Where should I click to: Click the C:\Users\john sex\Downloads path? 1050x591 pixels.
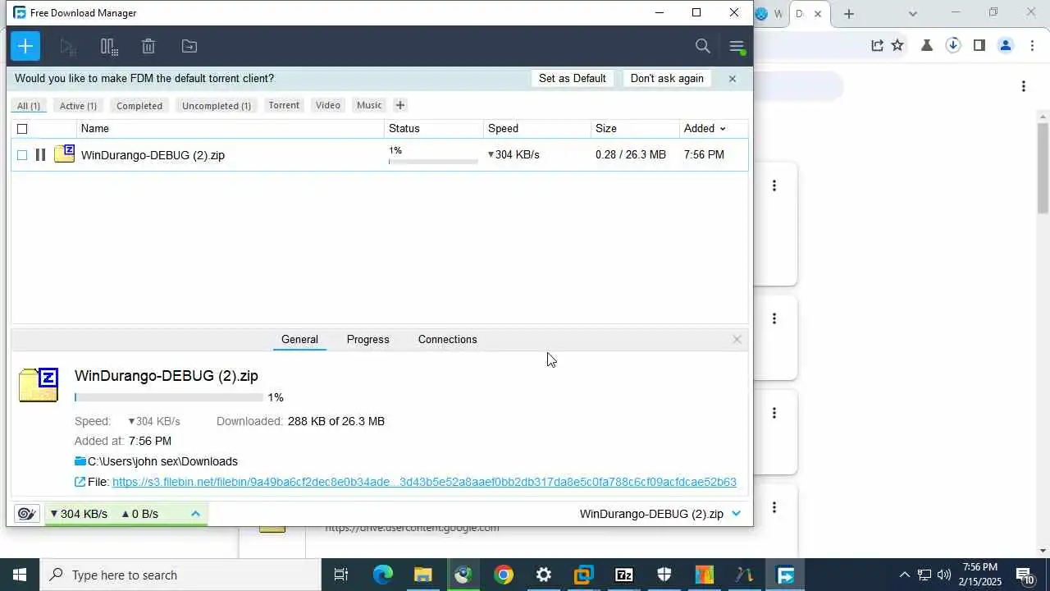[x=162, y=461]
